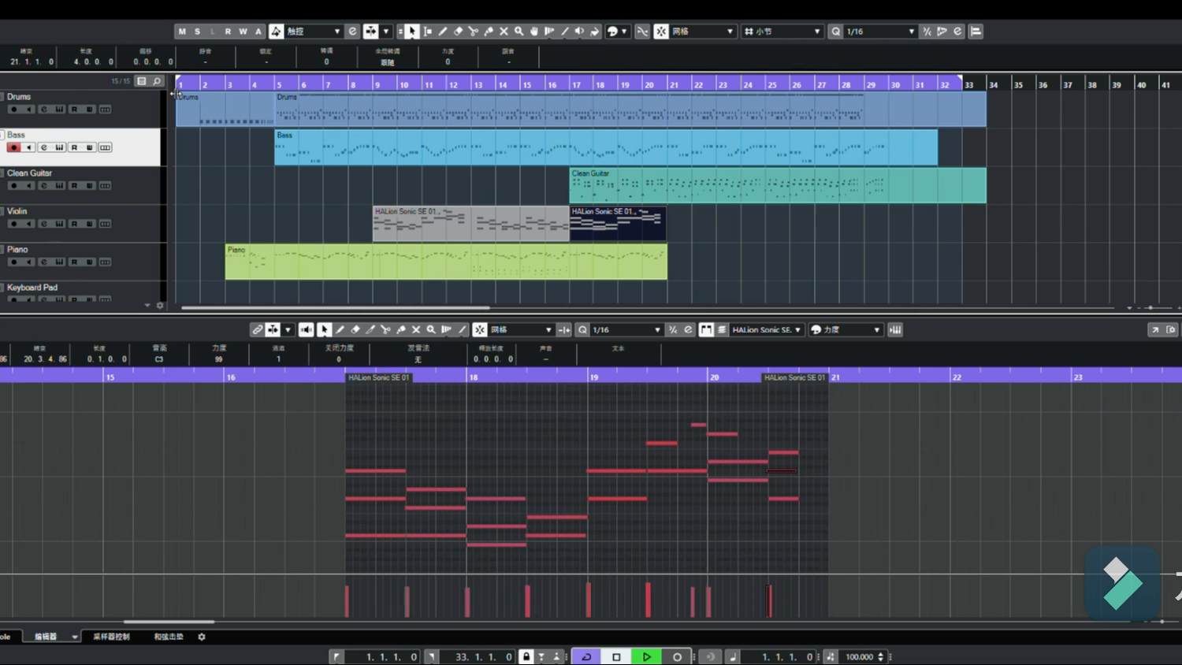
Task: Toggle the global Read (R) automation button
Action: (228, 32)
